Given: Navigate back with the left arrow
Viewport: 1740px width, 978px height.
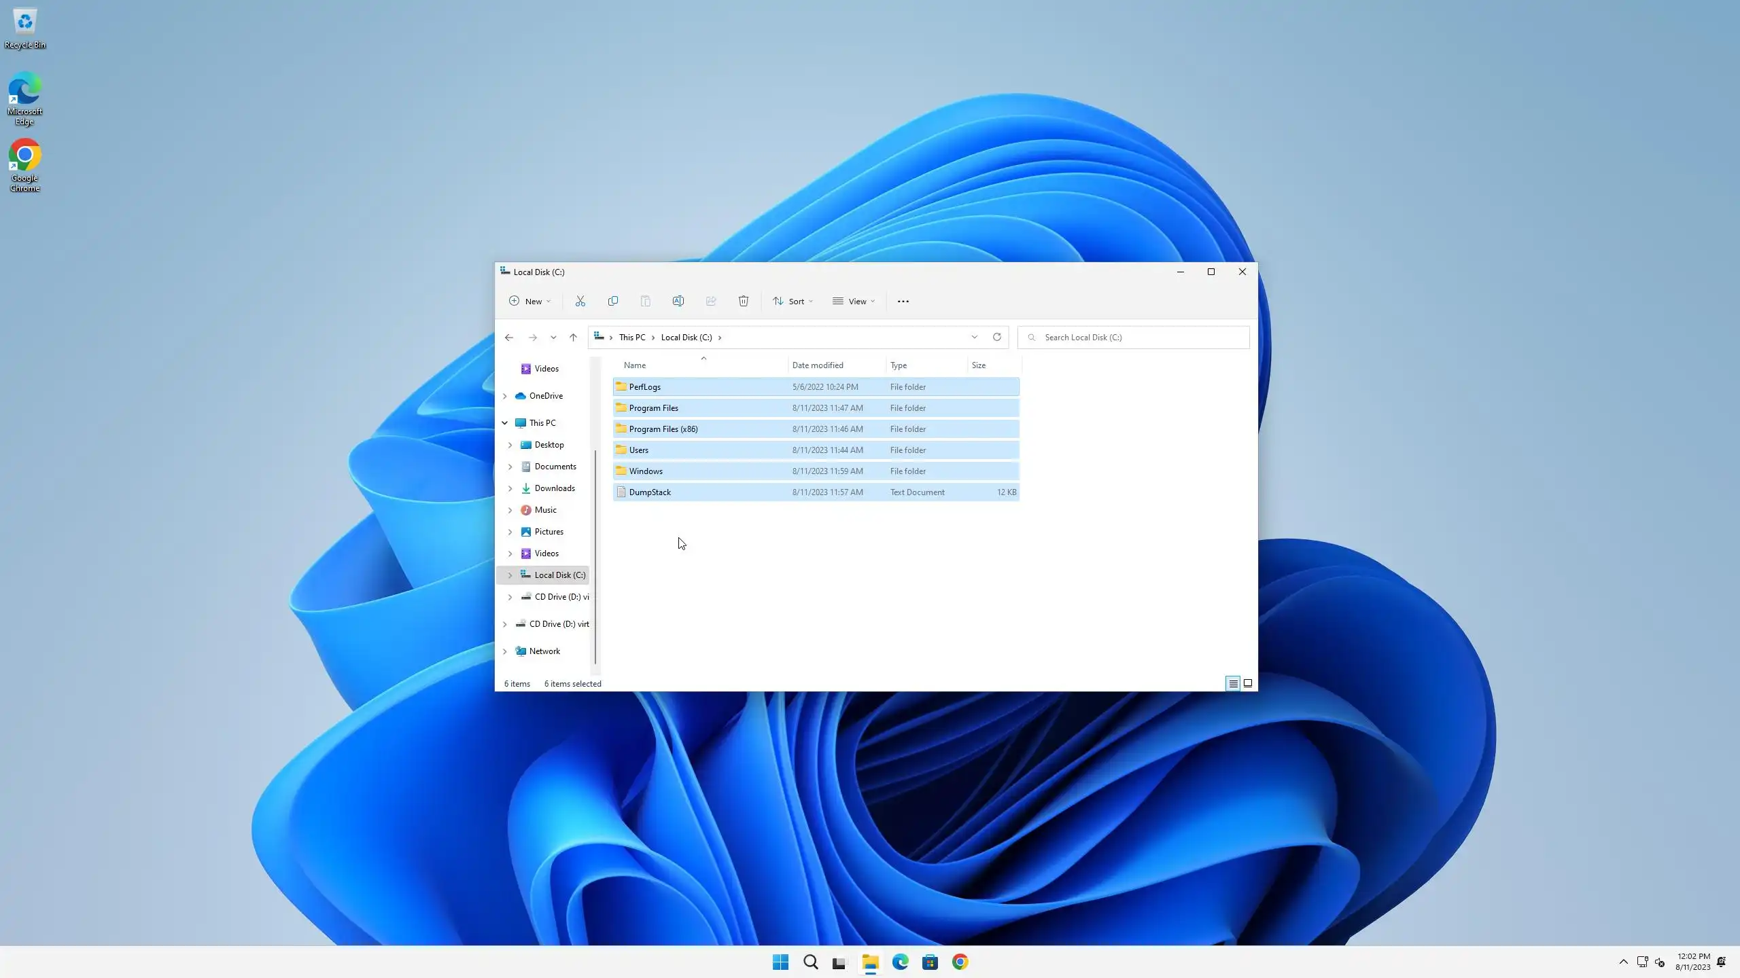Looking at the screenshot, I should point(509,337).
